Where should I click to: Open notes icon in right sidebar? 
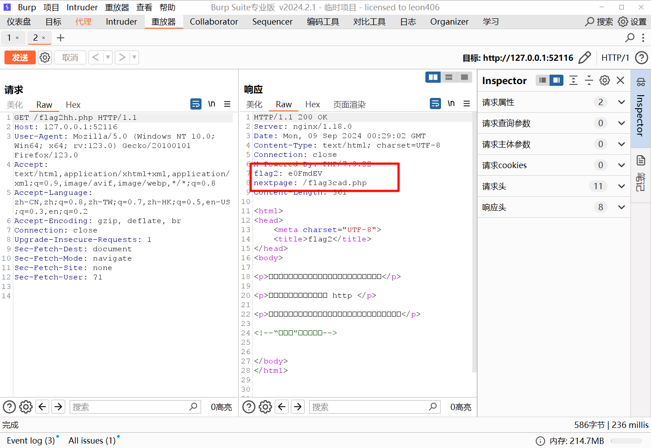[641, 161]
